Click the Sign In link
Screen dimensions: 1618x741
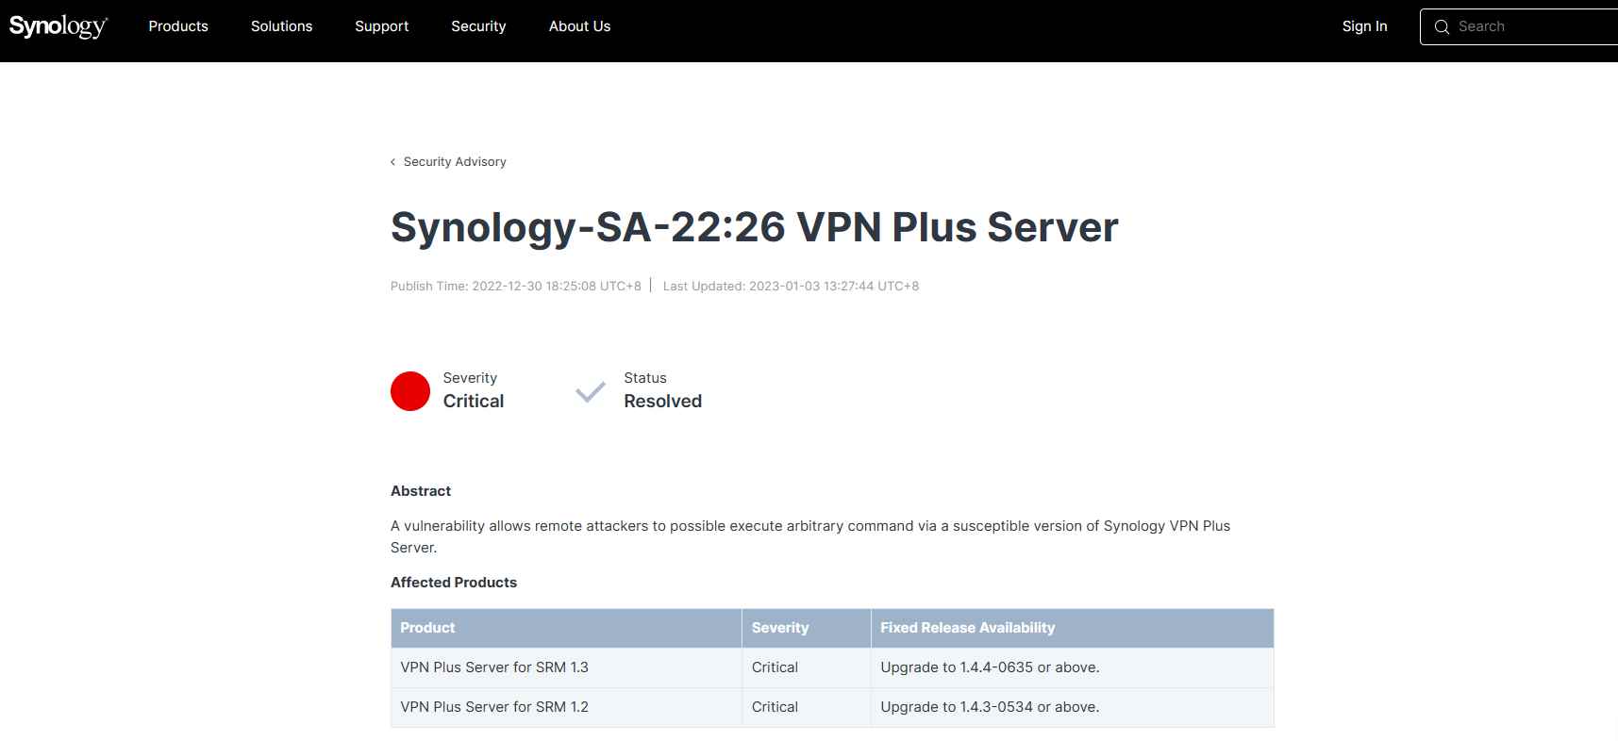click(x=1364, y=26)
